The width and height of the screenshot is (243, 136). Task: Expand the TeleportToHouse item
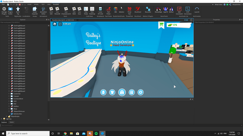pyautogui.click(x=9, y=111)
